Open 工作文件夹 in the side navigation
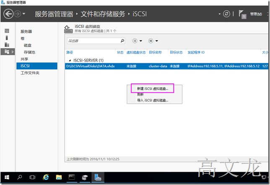The width and height of the screenshot is (270, 185). (x=30, y=73)
